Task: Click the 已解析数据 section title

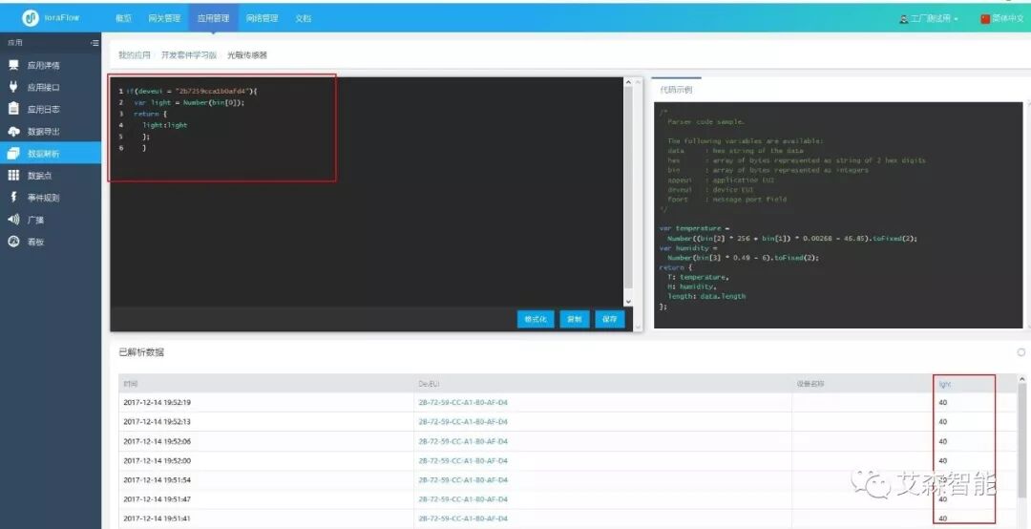Action: coord(141,352)
